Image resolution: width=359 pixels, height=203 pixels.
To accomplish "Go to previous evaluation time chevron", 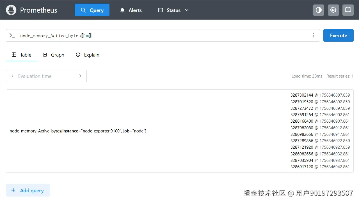I will pos(12,76).
